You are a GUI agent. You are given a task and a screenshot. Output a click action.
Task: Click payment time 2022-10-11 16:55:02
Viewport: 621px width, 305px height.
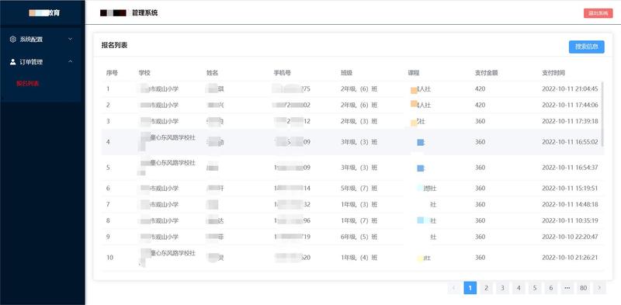pos(570,142)
